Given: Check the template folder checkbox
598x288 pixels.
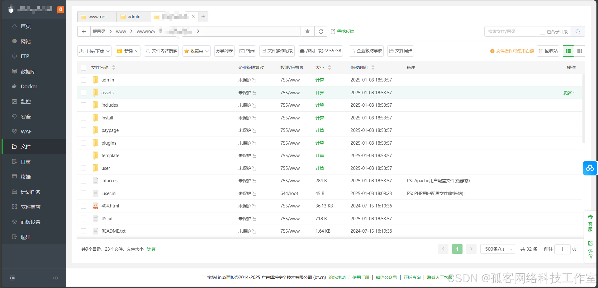Looking at the screenshot, I should pyautogui.click(x=83, y=156).
